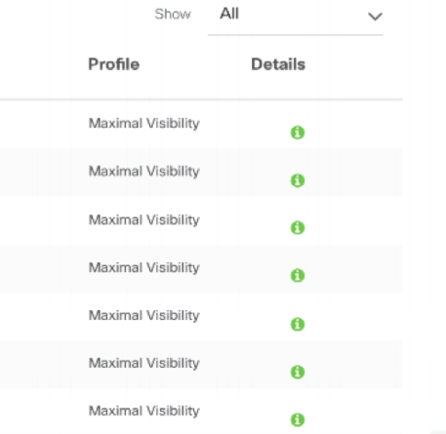Open details info icon in fourth row
Viewport: 446px width, 434px height.
pos(298,275)
